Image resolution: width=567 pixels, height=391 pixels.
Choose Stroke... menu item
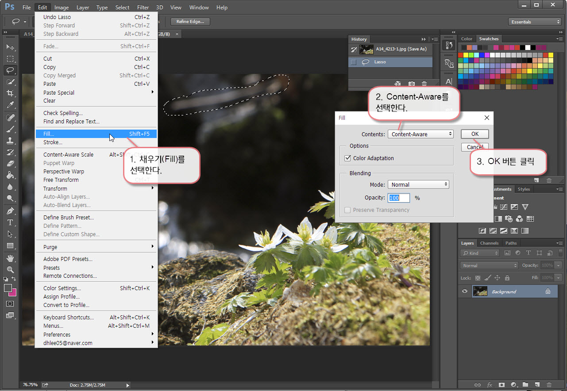tap(96, 142)
